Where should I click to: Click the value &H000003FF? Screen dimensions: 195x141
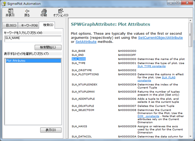pos(127,55)
